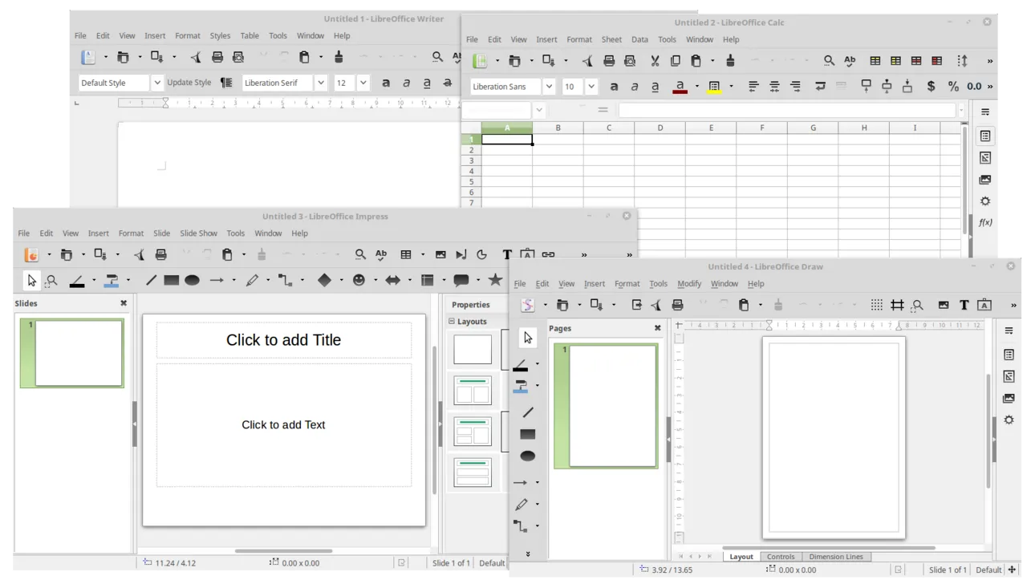
Task: Click the Cut scissors icon in Calc
Action: [x=655, y=60]
